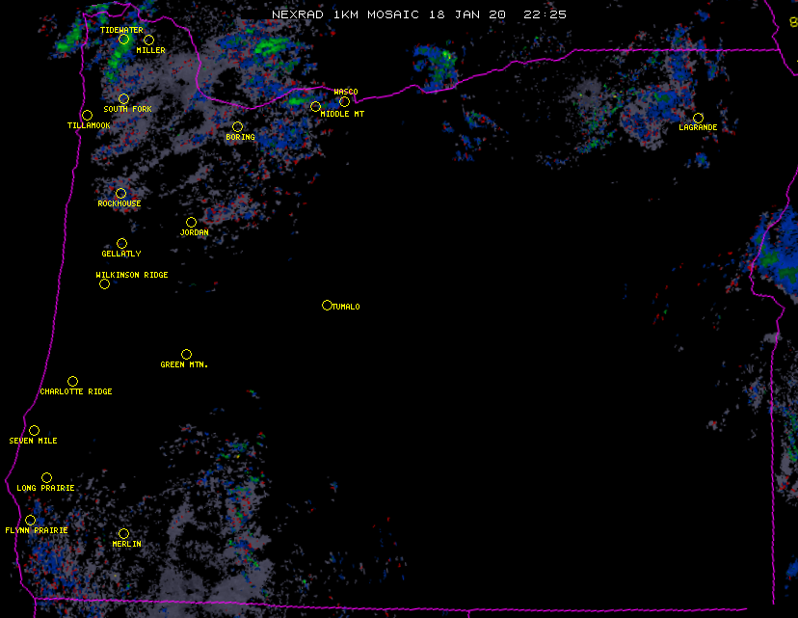Screen dimensions: 798x618
Task: Select the Seven Mile station circle
Action: (34, 431)
